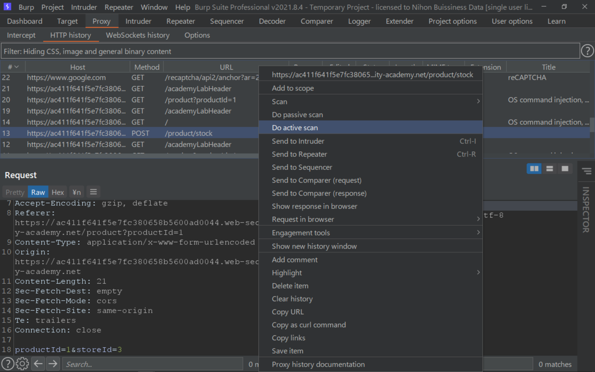Open the Window menu
The width and height of the screenshot is (595, 372).
(x=154, y=7)
